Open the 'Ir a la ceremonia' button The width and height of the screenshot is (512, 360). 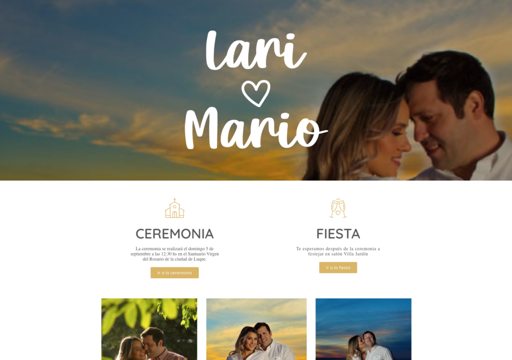[x=174, y=273]
